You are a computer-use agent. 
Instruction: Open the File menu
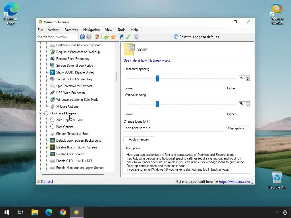(40, 30)
